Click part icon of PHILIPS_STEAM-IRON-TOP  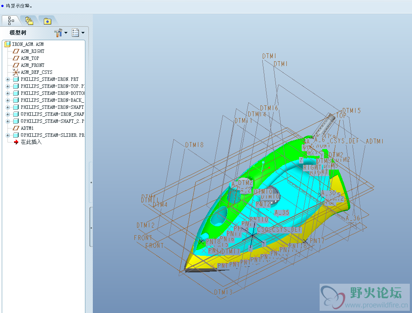tap(16, 86)
